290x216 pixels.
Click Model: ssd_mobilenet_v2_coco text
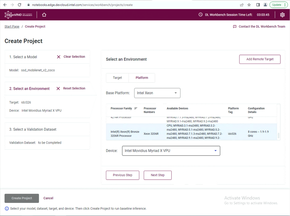pyautogui.click(x=32, y=70)
